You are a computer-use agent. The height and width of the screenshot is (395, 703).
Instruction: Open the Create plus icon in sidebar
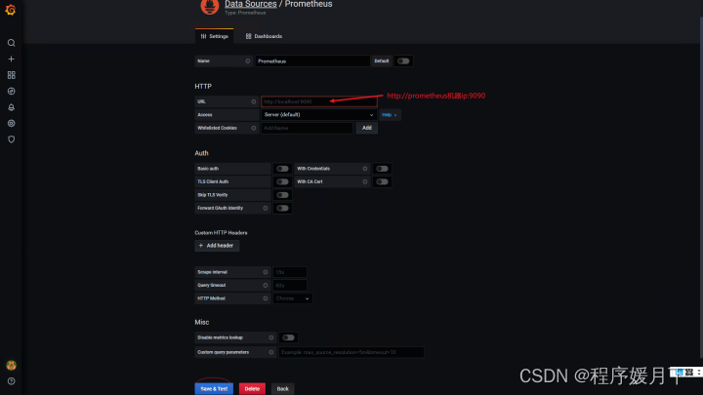(x=11, y=59)
